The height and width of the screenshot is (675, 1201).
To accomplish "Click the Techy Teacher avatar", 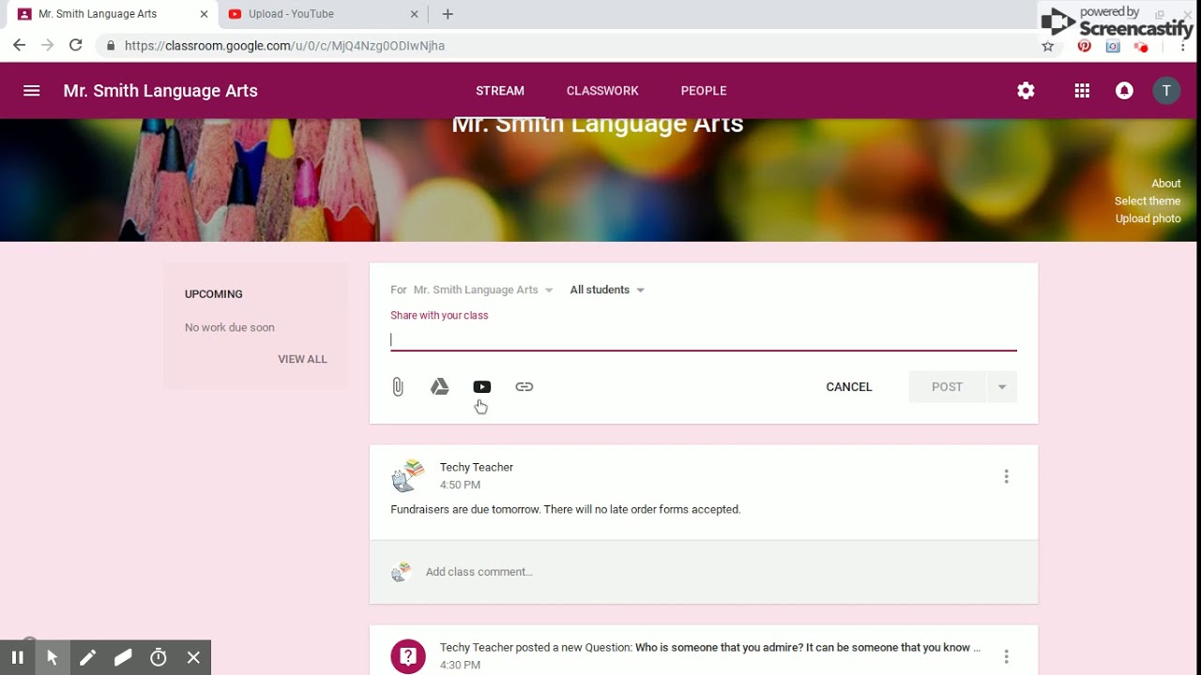I will pos(408,476).
